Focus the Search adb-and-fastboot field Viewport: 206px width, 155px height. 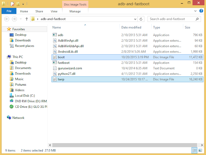[172, 19]
